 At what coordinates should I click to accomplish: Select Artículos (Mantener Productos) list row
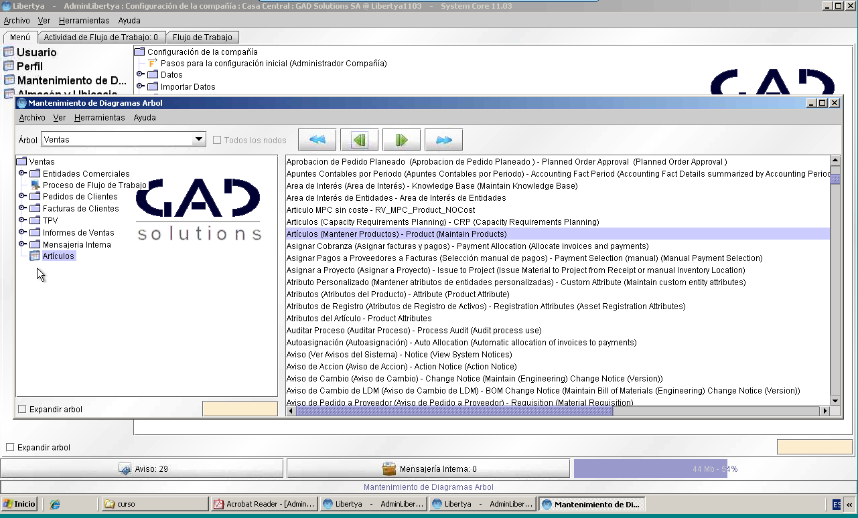[557, 234]
